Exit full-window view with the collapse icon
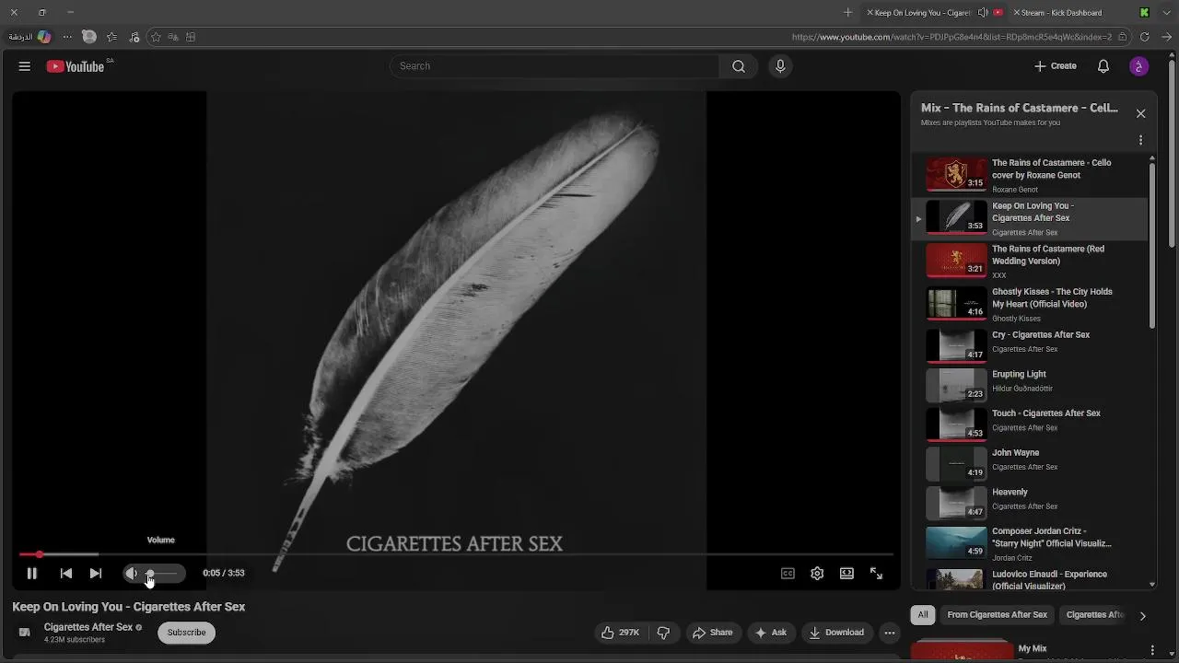1179x663 pixels. (x=876, y=573)
